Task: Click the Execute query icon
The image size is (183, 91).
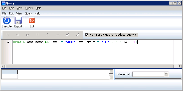Action: 7,20
